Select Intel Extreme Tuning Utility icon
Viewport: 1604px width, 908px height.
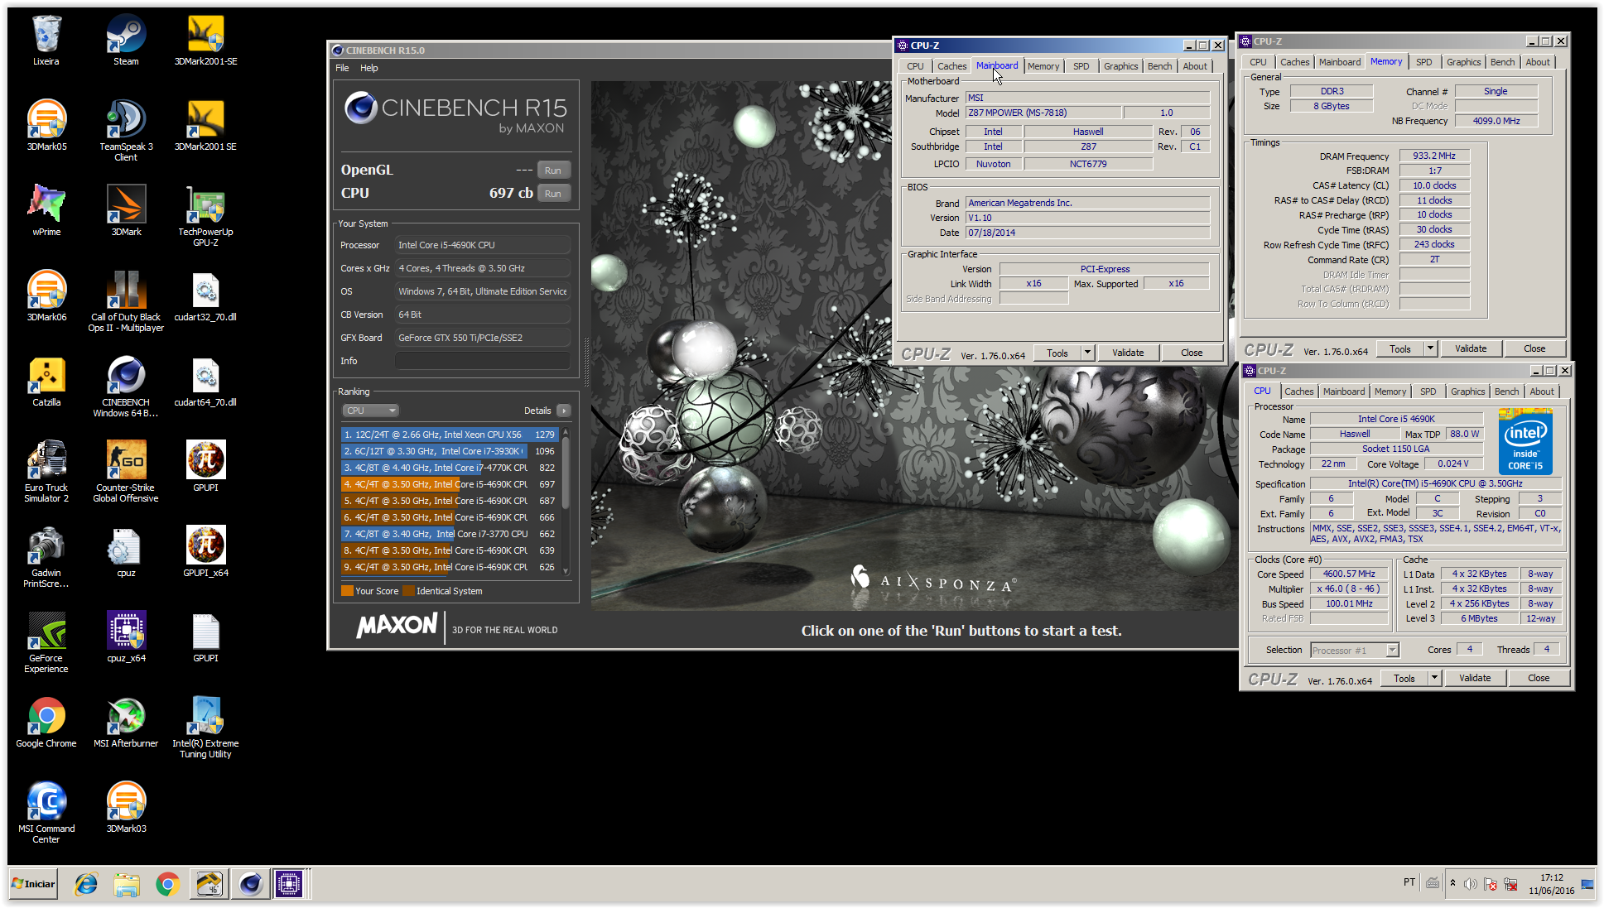pyautogui.click(x=205, y=728)
